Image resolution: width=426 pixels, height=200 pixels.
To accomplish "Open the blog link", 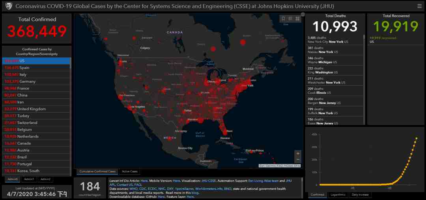I will (x=195, y=193).
